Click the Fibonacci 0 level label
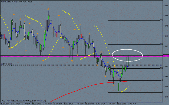The height and width of the screenshot is (105, 169). [162, 92]
